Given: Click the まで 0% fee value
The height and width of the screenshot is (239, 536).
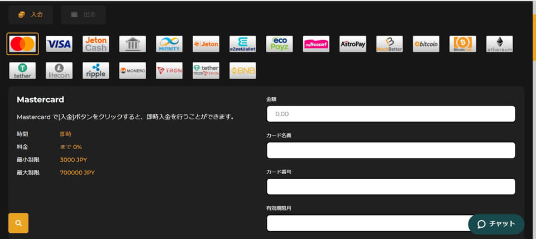Looking at the screenshot, I should tap(71, 147).
